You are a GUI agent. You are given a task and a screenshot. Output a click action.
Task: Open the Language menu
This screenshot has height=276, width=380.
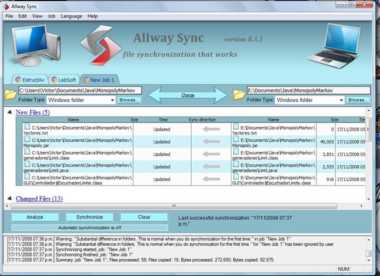[71, 16]
